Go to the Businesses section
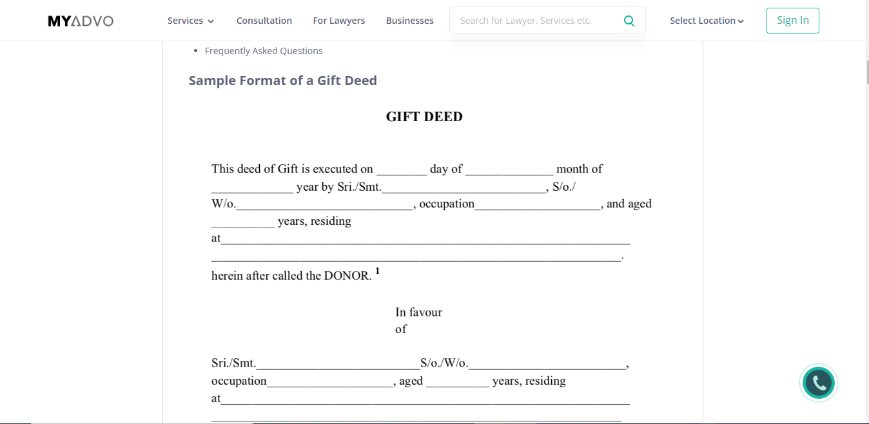Viewport: 869px width, 424px height. [409, 20]
